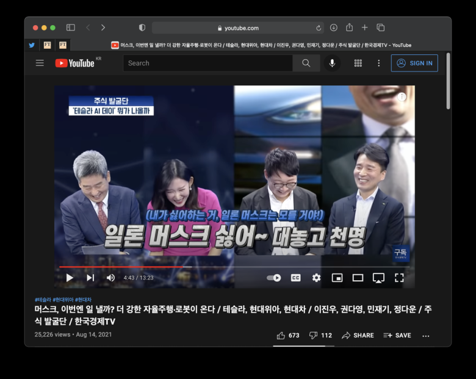This screenshot has height=379, width=476.
Task: Toggle closed captions in player
Action: tap(296, 278)
